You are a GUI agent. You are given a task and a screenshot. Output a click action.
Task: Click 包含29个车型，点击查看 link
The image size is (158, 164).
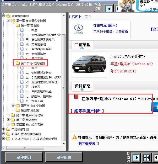point(111,31)
